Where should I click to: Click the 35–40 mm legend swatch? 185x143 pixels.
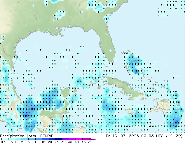coord(72,139)
